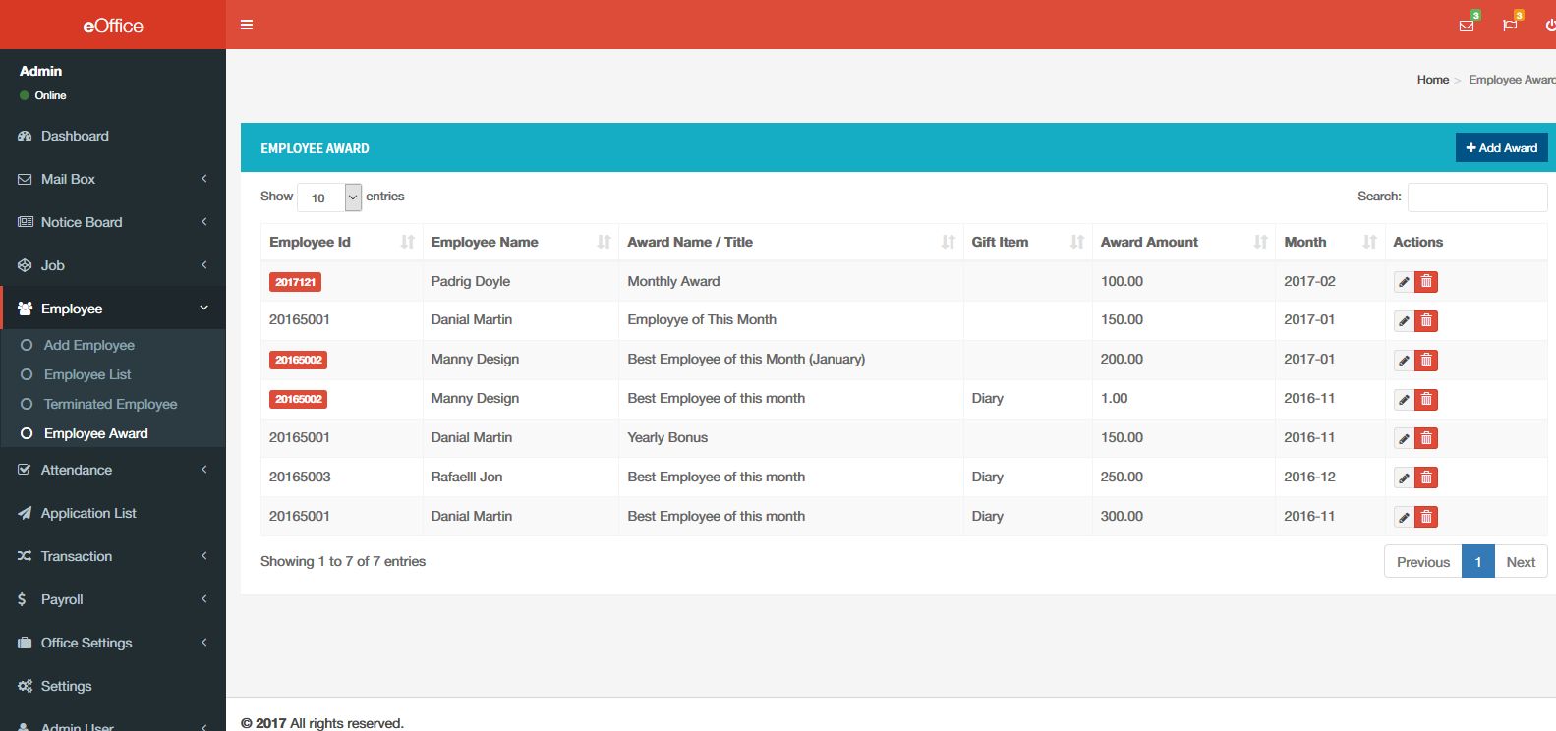
Task: Delete Padrig Doyle's Monthly Award entry
Action: [x=1426, y=282]
